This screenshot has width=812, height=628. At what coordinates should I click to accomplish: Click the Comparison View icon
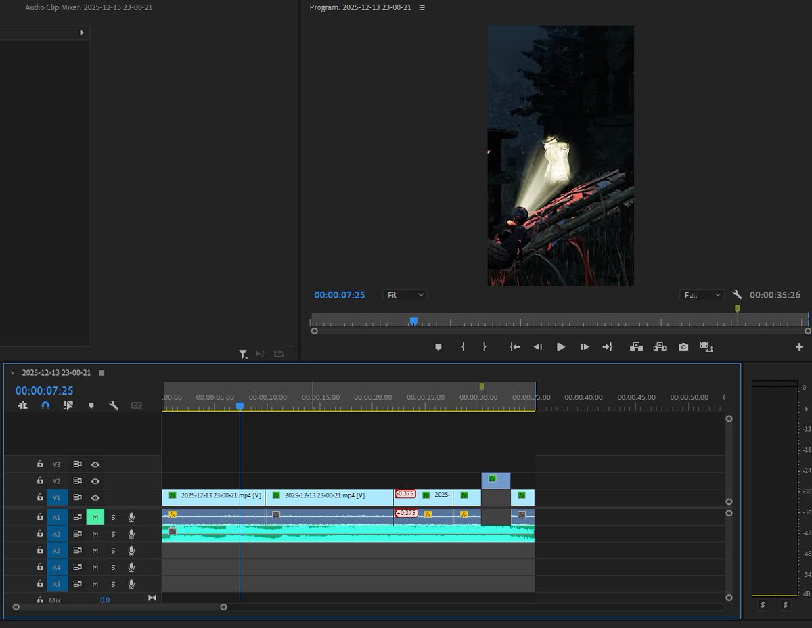tap(707, 346)
